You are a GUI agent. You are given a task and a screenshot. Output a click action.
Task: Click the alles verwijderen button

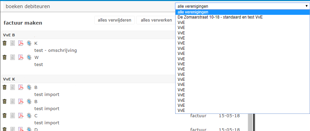coord(115,20)
